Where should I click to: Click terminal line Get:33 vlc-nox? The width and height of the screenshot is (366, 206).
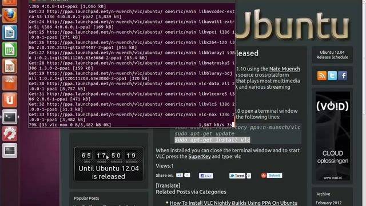[x=132, y=117]
